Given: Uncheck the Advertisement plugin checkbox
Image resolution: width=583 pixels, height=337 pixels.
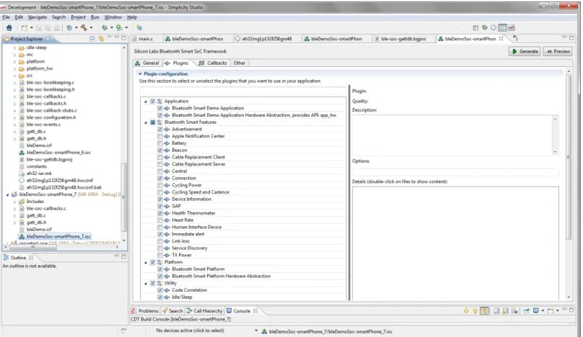Looking at the screenshot, I should point(160,129).
